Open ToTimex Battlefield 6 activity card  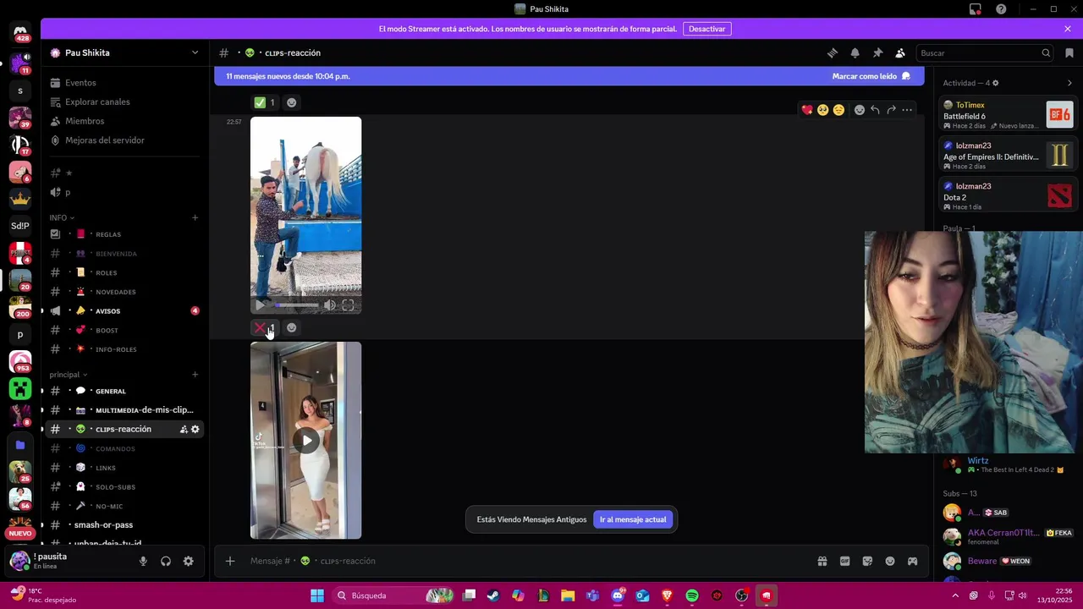pos(1009,114)
